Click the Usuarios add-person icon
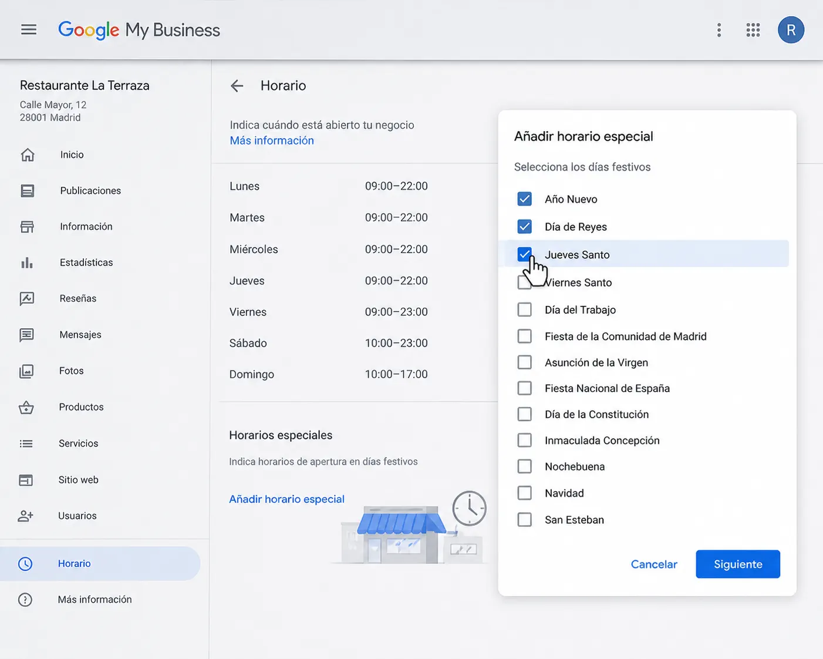The image size is (823, 659). [26, 516]
